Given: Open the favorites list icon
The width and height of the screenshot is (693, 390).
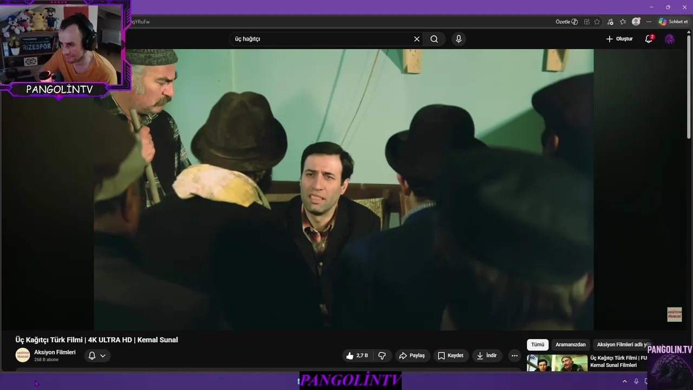Looking at the screenshot, I should coord(623,22).
